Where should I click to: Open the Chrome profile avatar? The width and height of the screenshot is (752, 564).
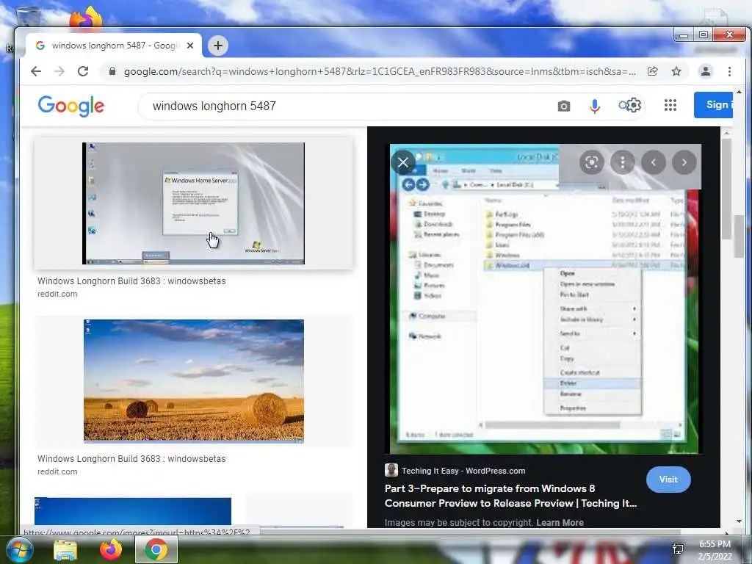[706, 71]
